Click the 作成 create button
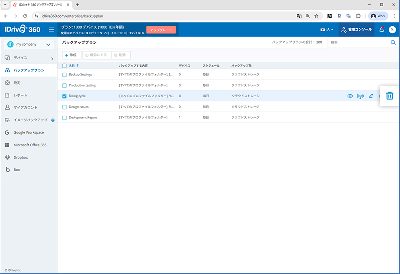 coord(71,54)
